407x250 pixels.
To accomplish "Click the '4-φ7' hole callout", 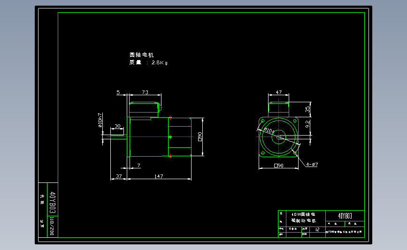I will click(312, 164).
